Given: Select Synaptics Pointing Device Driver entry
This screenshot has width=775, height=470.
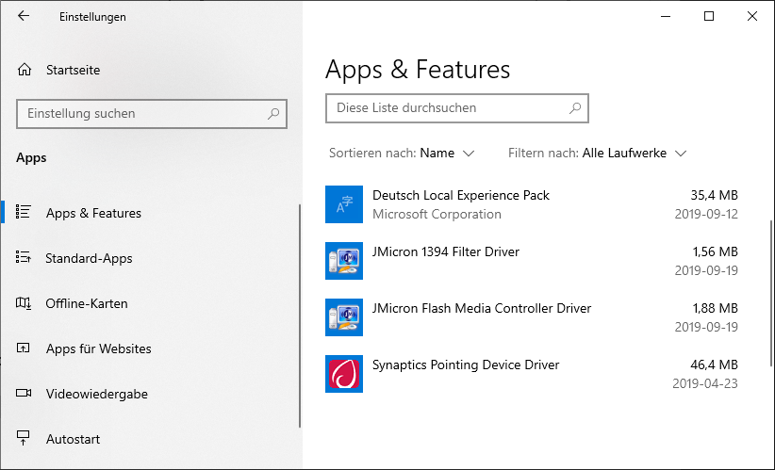Looking at the screenshot, I should pyautogui.click(x=532, y=374).
